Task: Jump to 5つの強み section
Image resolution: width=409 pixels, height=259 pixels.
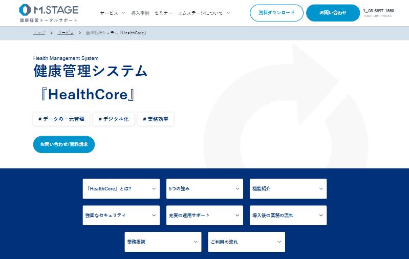Action: point(205,188)
